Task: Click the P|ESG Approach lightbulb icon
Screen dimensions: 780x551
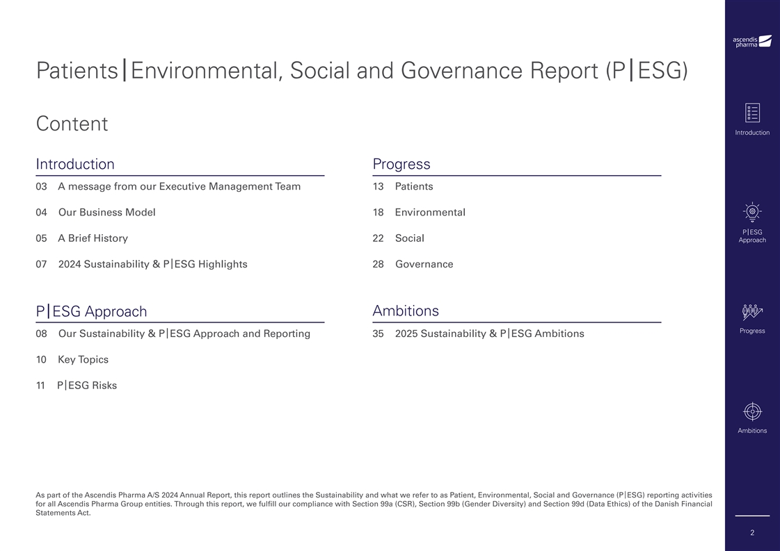Action: tap(752, 212)
